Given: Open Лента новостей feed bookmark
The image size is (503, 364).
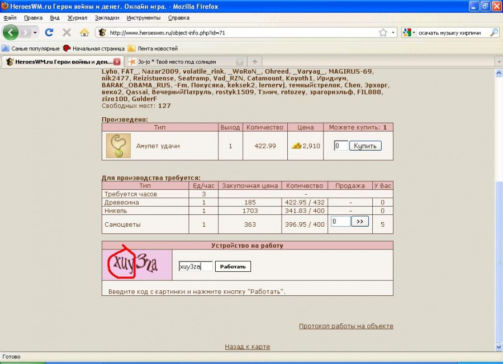Looking at the screenshot, I should click(153, 49).
